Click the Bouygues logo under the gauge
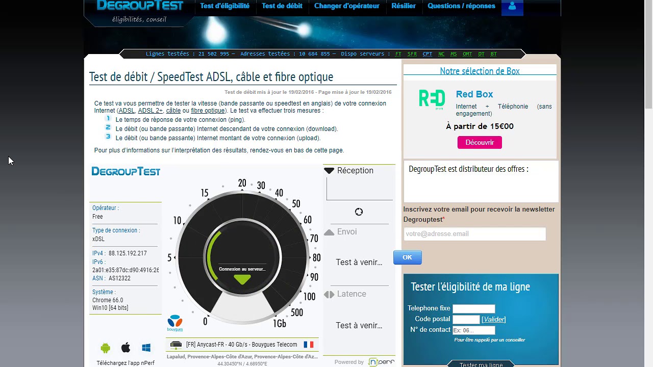Image resolution: width=653 pixels, height=367 pixels. 175,324
